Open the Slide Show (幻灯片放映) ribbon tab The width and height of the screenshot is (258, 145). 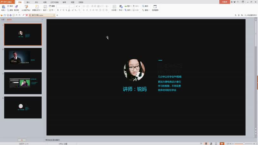[x=54, y=2]
